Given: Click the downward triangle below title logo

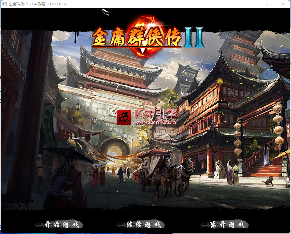Looking at the screenshot, I should click(143, 51).
